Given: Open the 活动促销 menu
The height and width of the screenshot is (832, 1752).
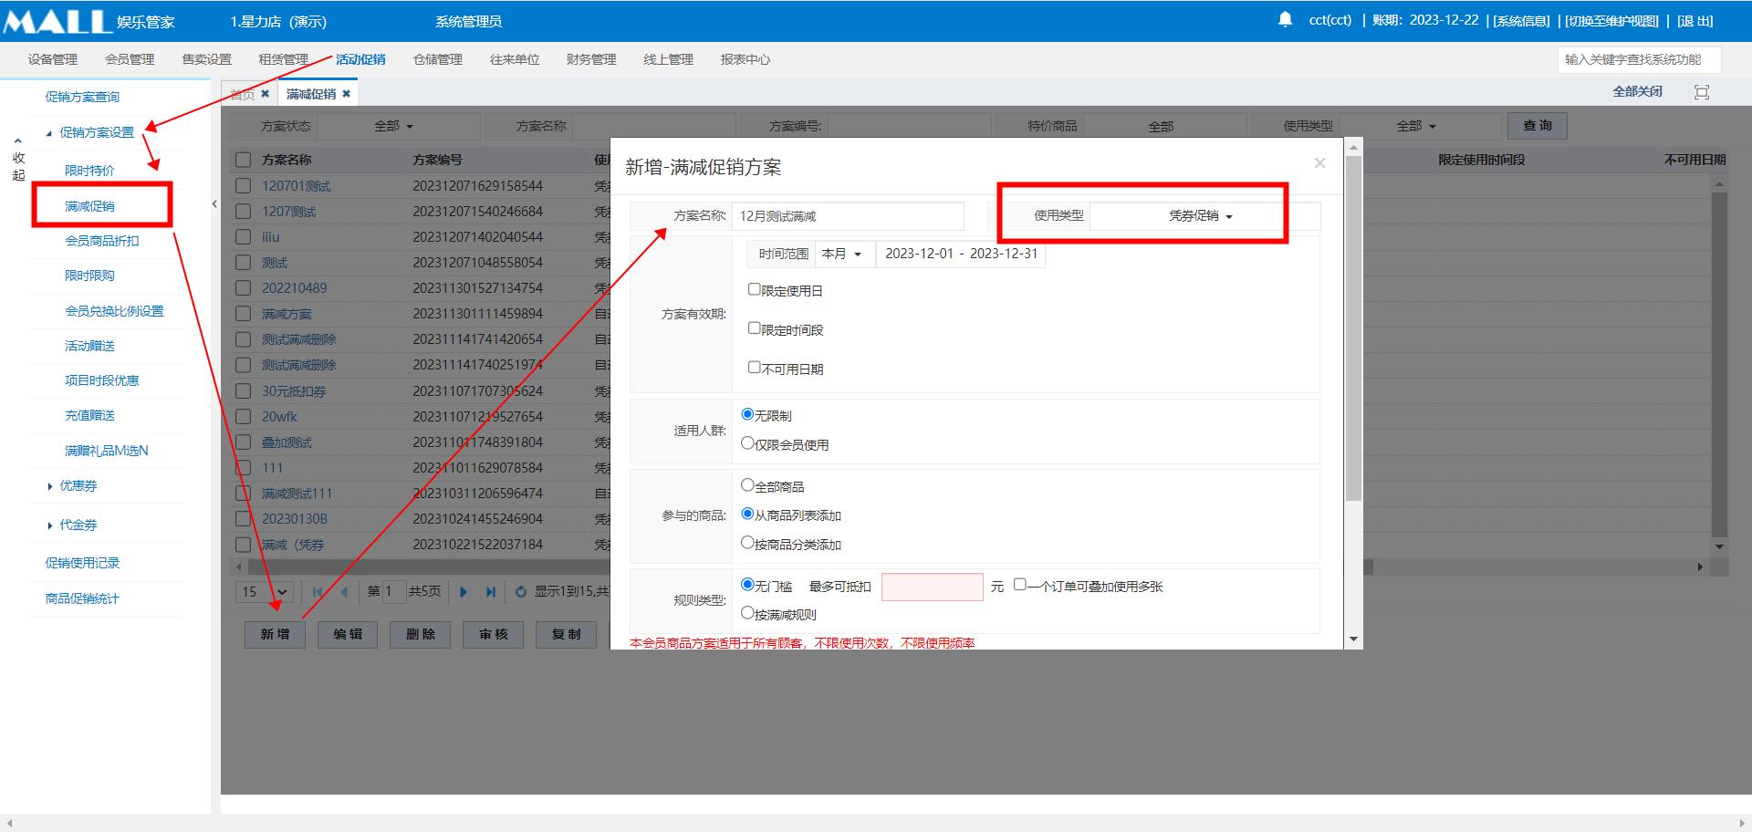Looking at the screenshot, I should (360, 59).
